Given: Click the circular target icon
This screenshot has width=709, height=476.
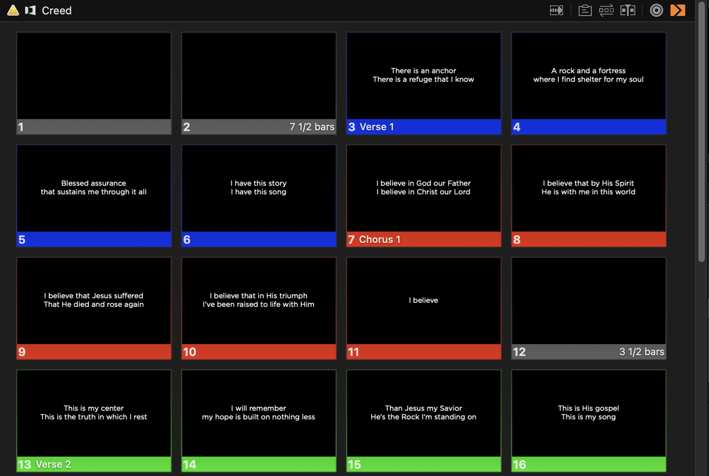Looking at the screenshot, I should coord(656,10).
